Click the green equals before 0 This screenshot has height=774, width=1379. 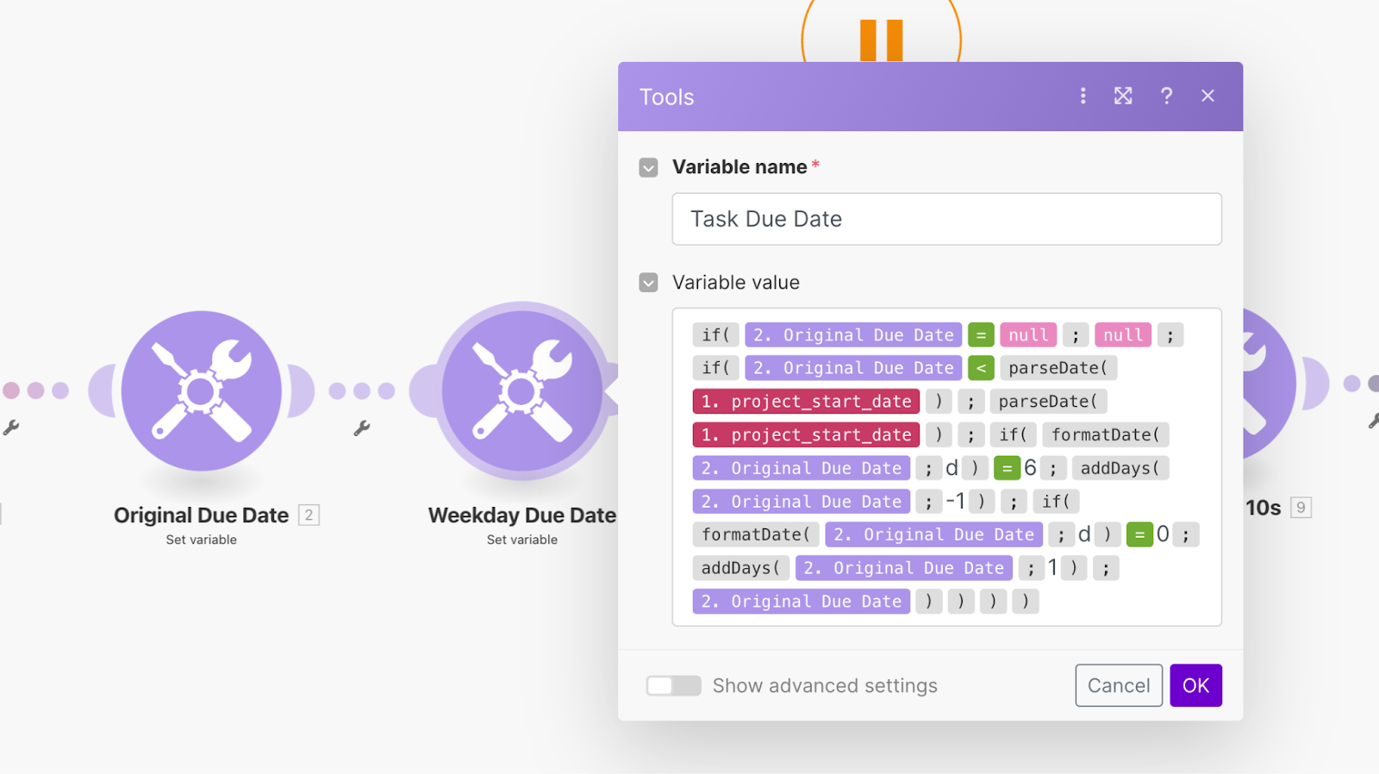1139,534
